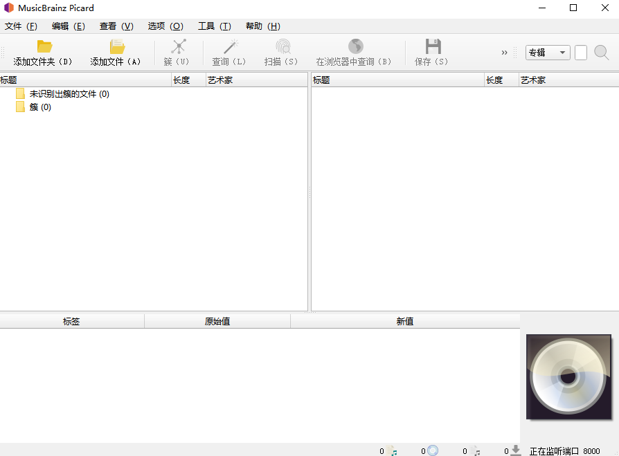Open the 查看 (V) menu
The image size is (619, 456).
coord(116,26)
